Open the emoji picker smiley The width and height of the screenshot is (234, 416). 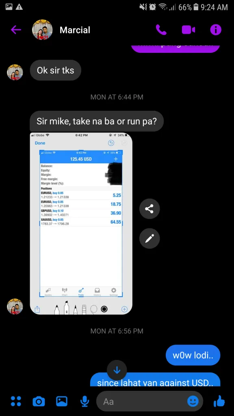coord(193,401)
